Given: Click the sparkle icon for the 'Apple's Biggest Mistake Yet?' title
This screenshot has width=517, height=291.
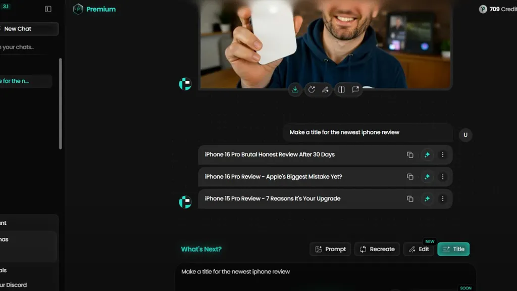Looking at the screenshot, I should point(427,177).
